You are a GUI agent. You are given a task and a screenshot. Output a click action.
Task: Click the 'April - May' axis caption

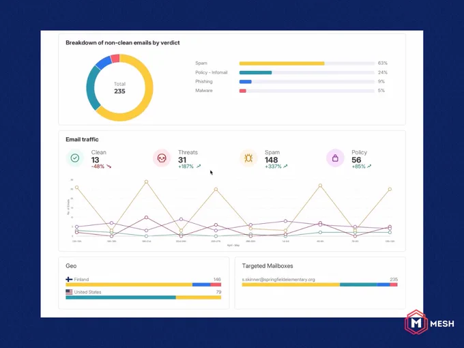click(233, 246)
